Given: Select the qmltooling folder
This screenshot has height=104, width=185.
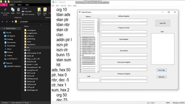Looking at the screenshot, I should point(31,39).
